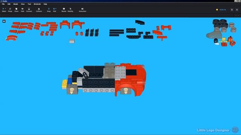
Task: Pick the Clone tool
Action: 16,10
